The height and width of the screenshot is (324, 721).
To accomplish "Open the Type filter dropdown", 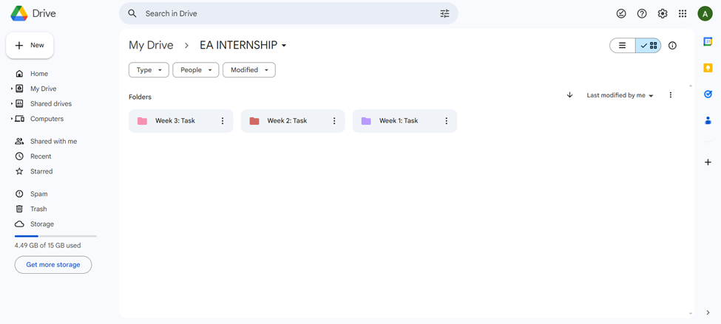I will coord(149,70).
